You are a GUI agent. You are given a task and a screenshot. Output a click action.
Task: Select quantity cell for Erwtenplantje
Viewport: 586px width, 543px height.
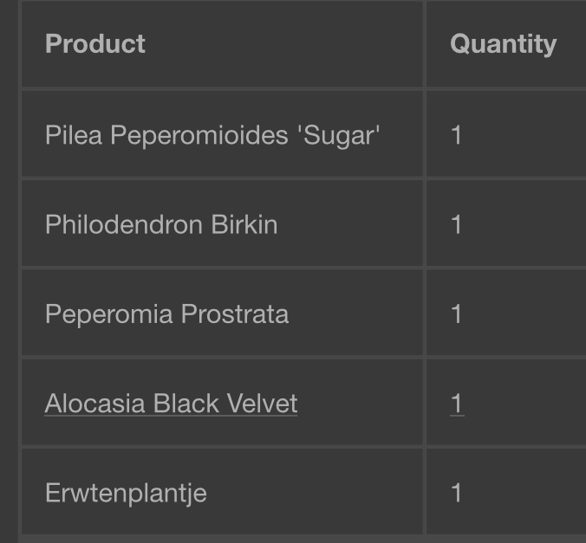(506, 491)
